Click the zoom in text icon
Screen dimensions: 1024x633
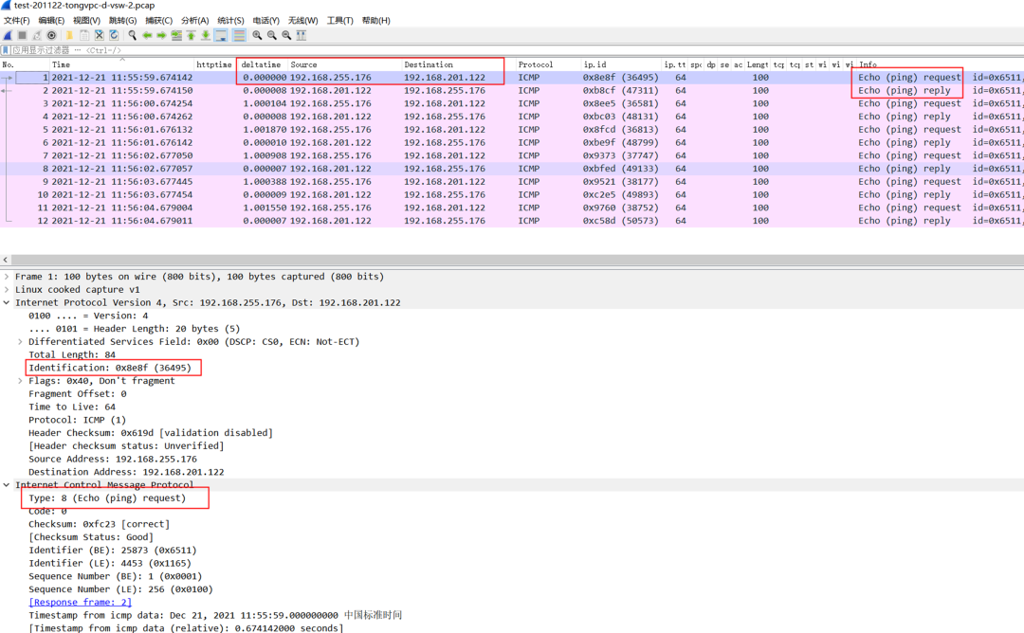(257, 35)
